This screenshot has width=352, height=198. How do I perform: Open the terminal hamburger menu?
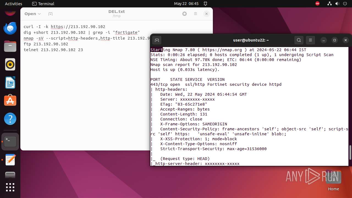click(x=310, y=40)
